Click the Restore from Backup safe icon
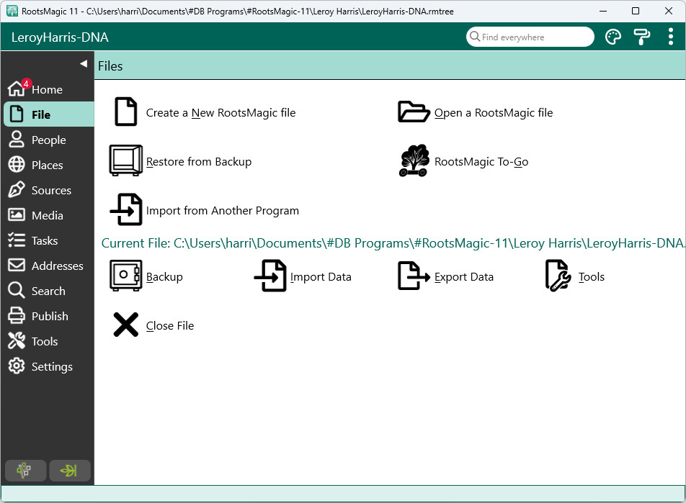The height and width of the screenshot is (503, 686). point(126,160)
